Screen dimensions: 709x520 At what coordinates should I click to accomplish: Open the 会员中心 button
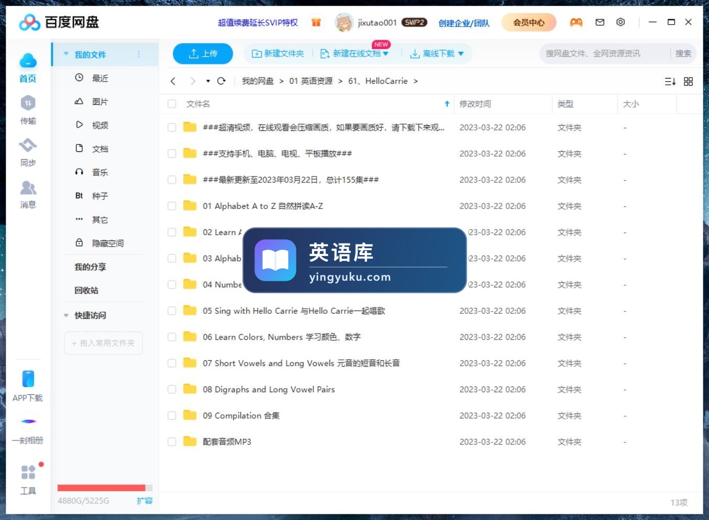(x=528, y=23)
